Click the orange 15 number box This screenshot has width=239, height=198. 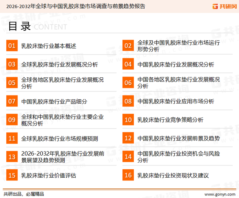pyautogui.click(x=12, y=175)
